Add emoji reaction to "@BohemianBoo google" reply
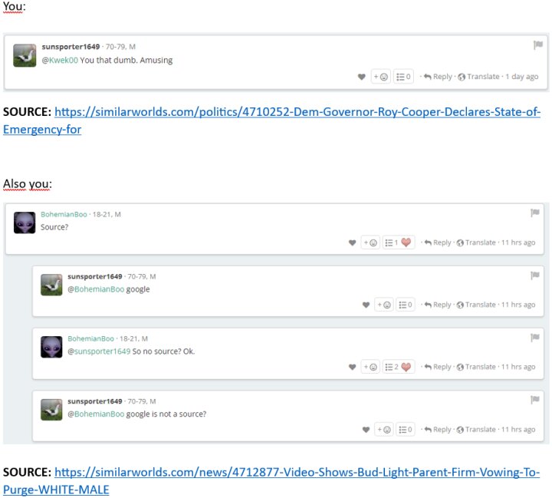This screenshot has width=552, height=498. pyautogui.click(x=384, y=305)
